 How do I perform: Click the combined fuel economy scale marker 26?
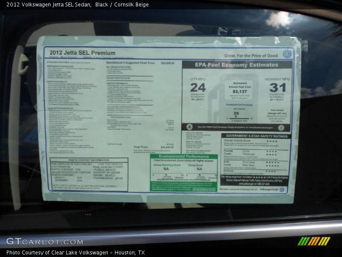click(x=236, y=114)
